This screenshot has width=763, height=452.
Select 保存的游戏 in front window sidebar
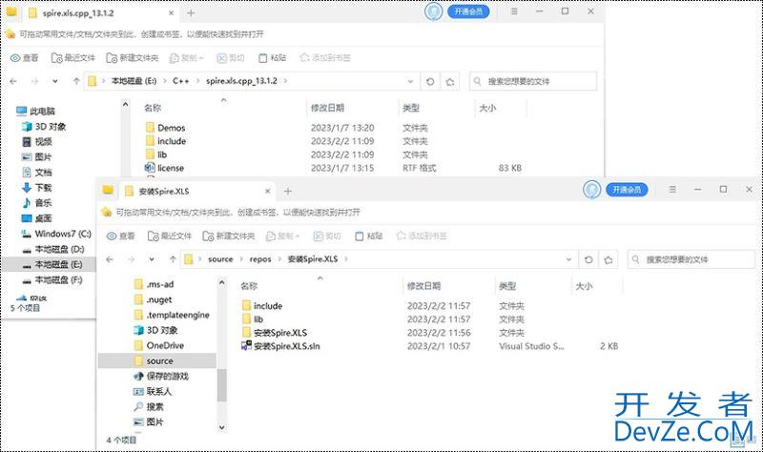click(160, 376)
